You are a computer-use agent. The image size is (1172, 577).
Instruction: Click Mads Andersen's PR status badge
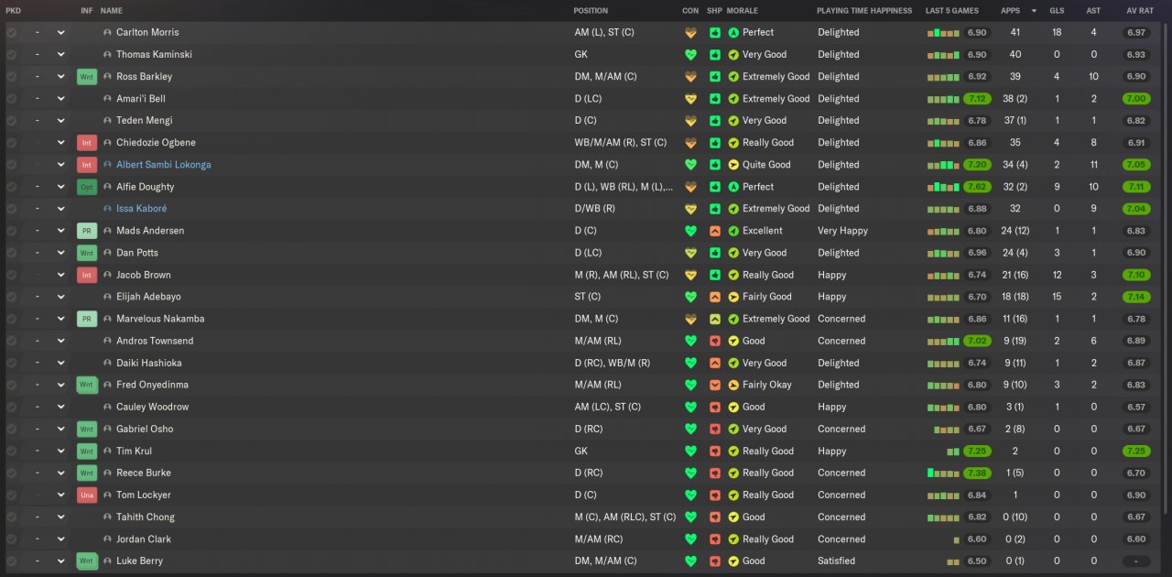point(87,231)
